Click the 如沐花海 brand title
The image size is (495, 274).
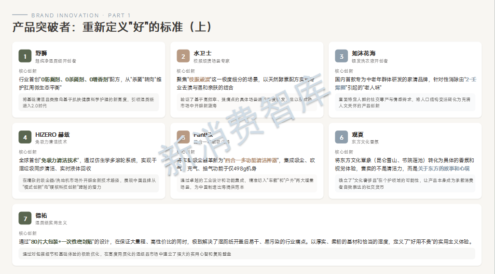coord(363,53)
